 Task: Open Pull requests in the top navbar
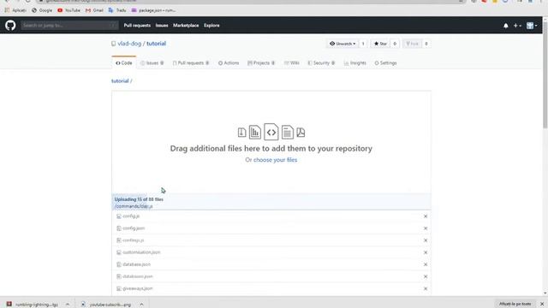(137, 26)
